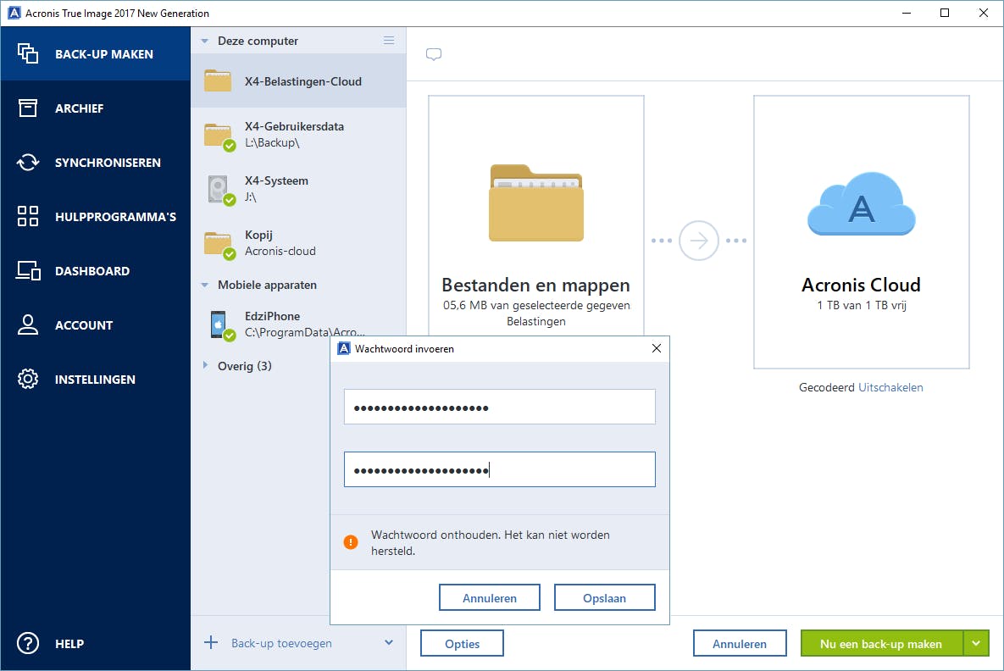Image resolution: width=1004 pixels, height=671 pixels.
Task: Click the Uitschakelen encryption link
Action: [x=890, y=387]
